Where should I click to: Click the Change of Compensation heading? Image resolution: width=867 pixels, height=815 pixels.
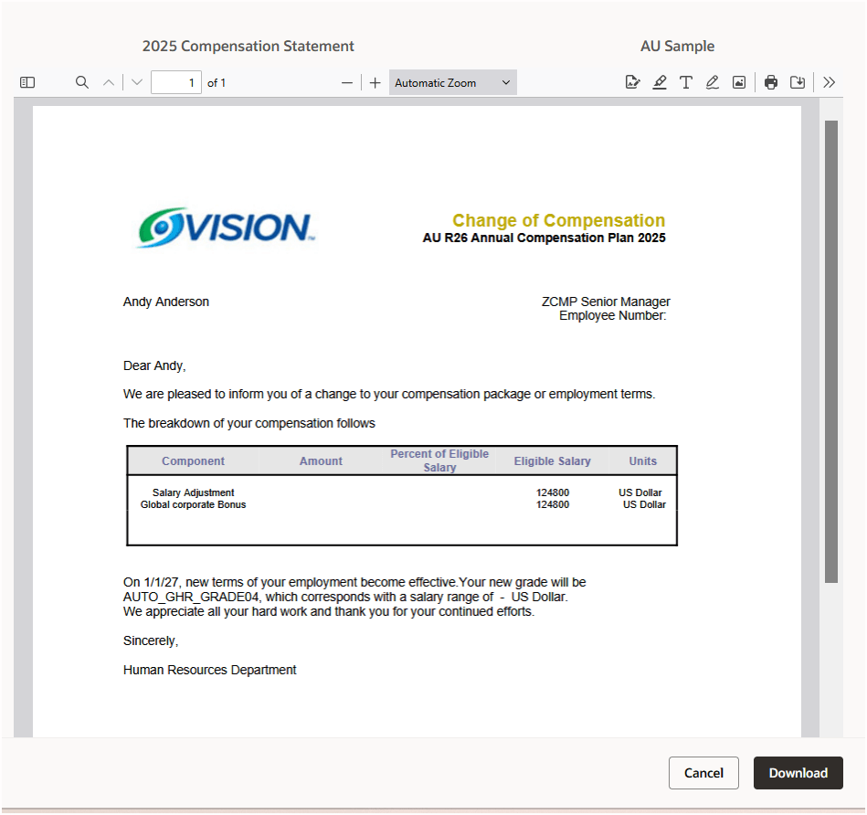coord(558,220)
